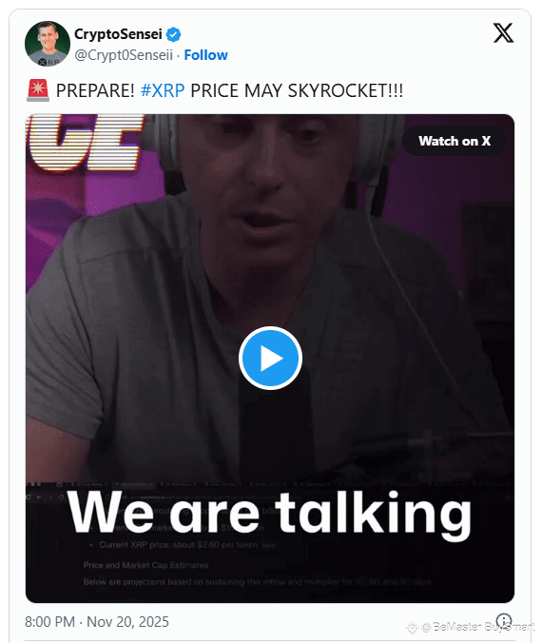Click the Watch on X button
The height and width of the screenshot is (643, 542).
coord(455,141)
